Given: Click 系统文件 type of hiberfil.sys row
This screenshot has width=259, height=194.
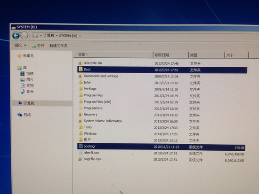Looking at the screenshot, I should pyautogui.click(x=195, y=154).
